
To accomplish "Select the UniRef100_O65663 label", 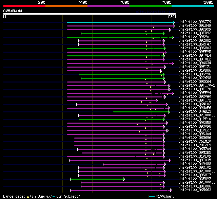I will tap(195, 190).
